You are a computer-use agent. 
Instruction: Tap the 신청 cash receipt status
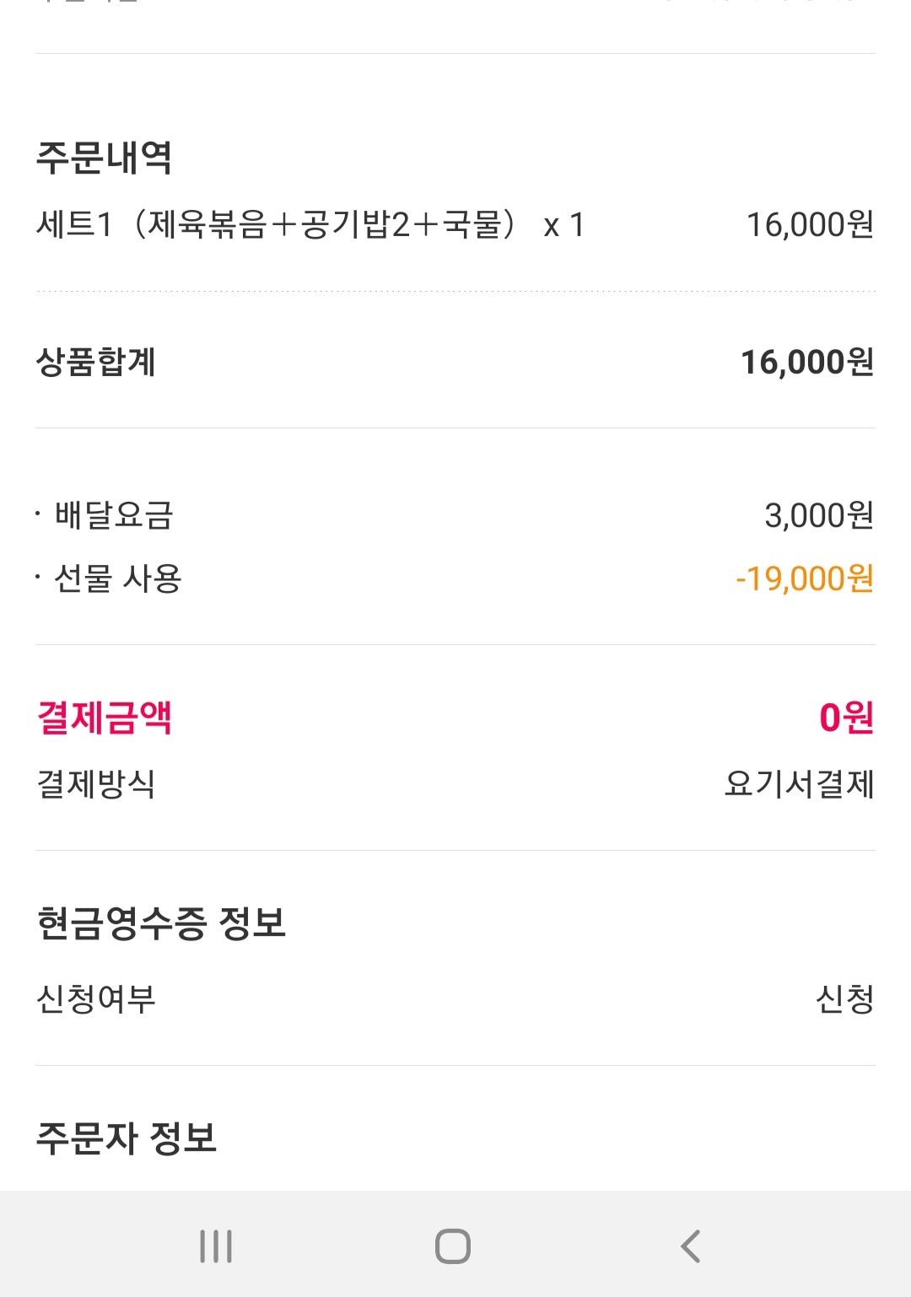(x=844, y=999)
